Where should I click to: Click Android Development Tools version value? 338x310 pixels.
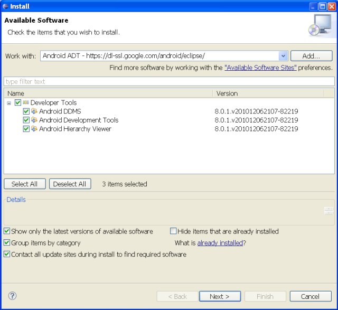[256, 120]
